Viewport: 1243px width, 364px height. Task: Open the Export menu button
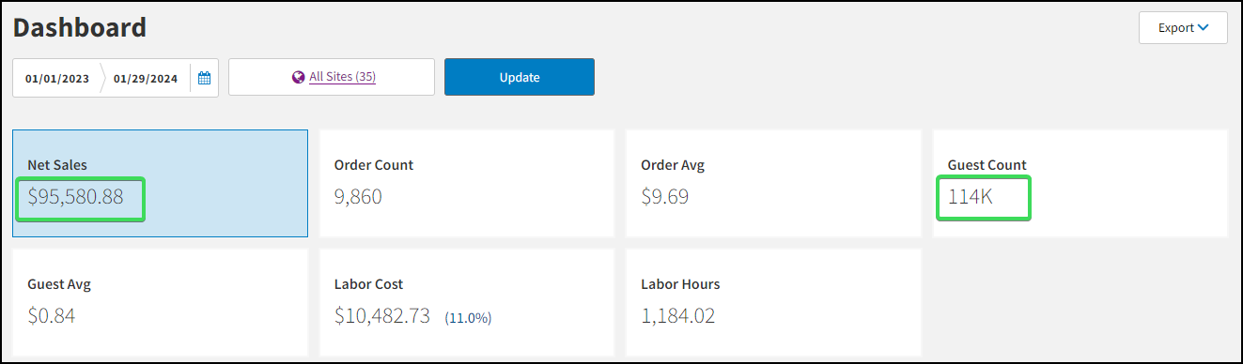[x=1183, y=28]
